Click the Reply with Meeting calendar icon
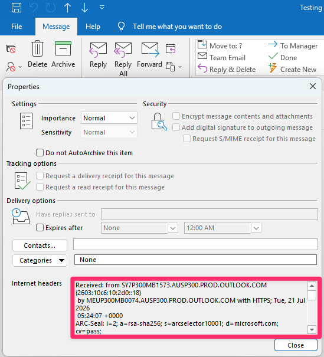Screen dimensions: 324x357 (x=171, y=48)
